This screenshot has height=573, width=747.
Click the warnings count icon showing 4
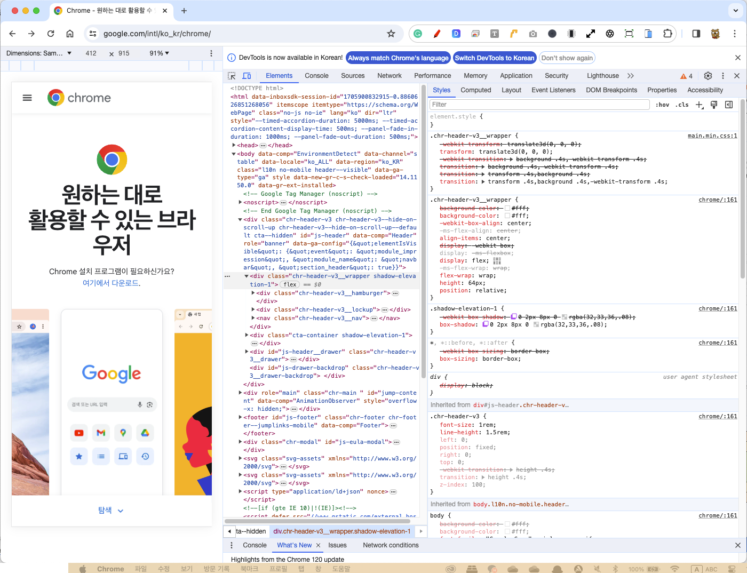(686, 76)
